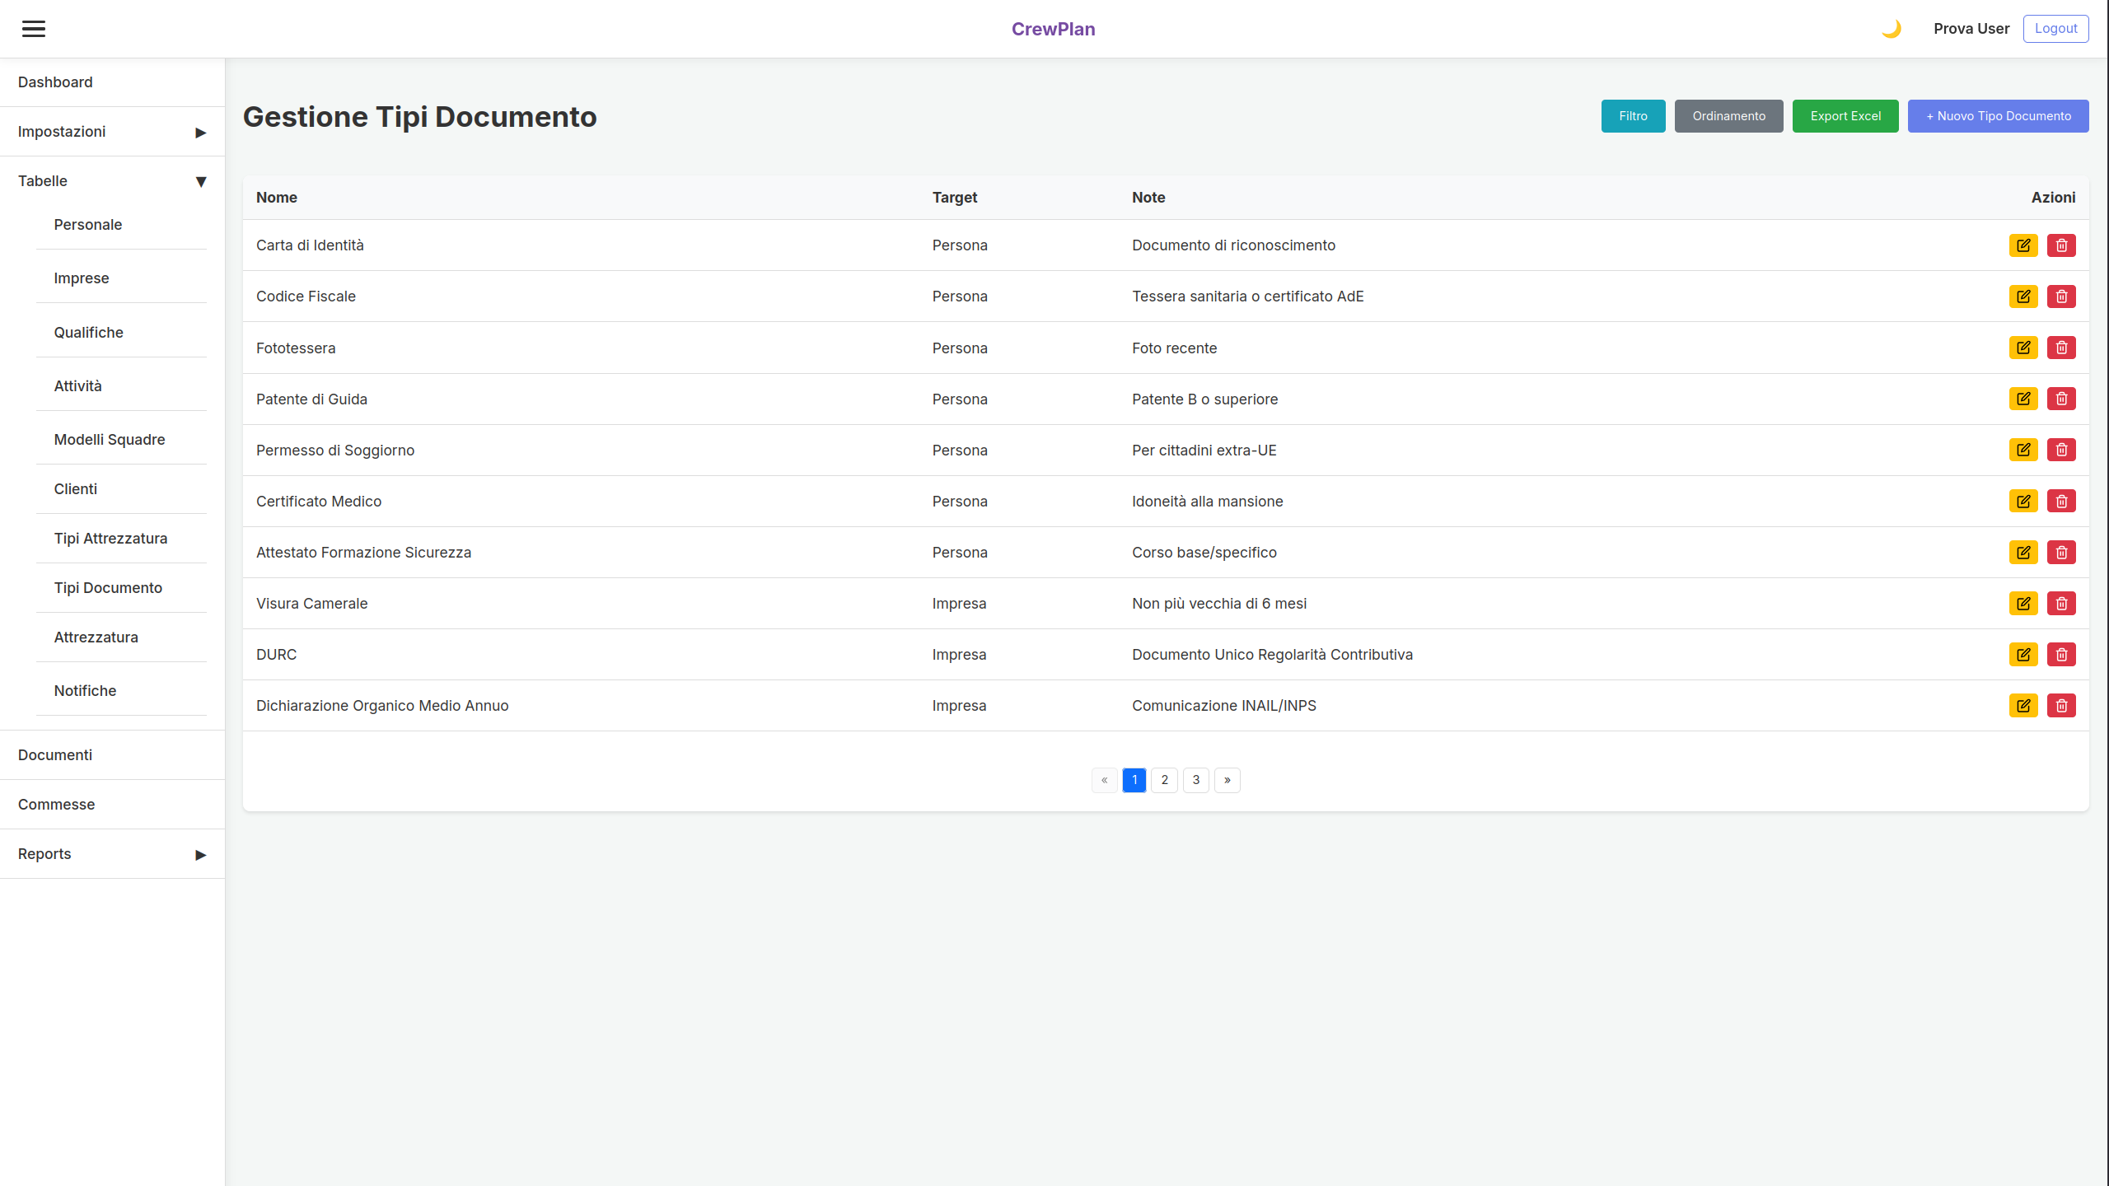Delete the Permesso di Soggiorno entry
2109x1186 pixels.
[x=2061, y=450]
